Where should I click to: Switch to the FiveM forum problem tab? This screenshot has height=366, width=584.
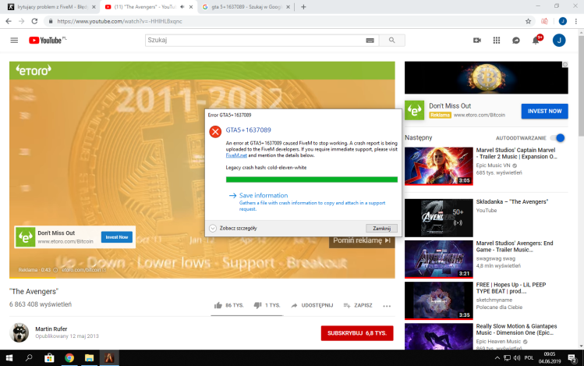pos(51,7)
